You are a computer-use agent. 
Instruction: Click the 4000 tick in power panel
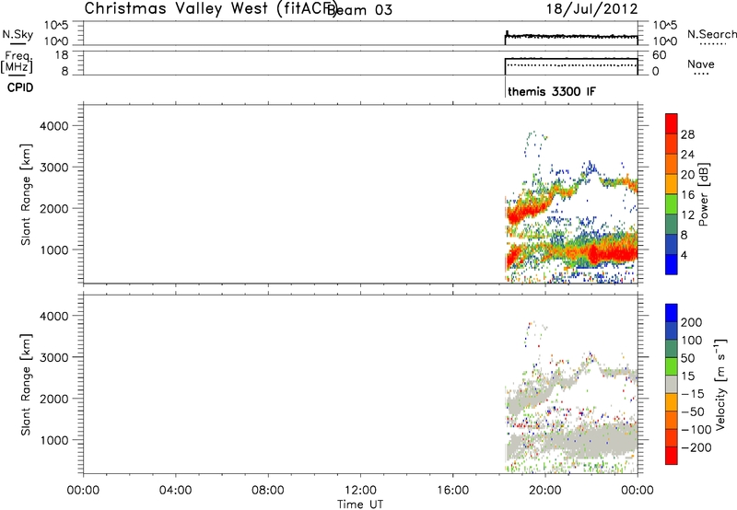tap(53, 126)
